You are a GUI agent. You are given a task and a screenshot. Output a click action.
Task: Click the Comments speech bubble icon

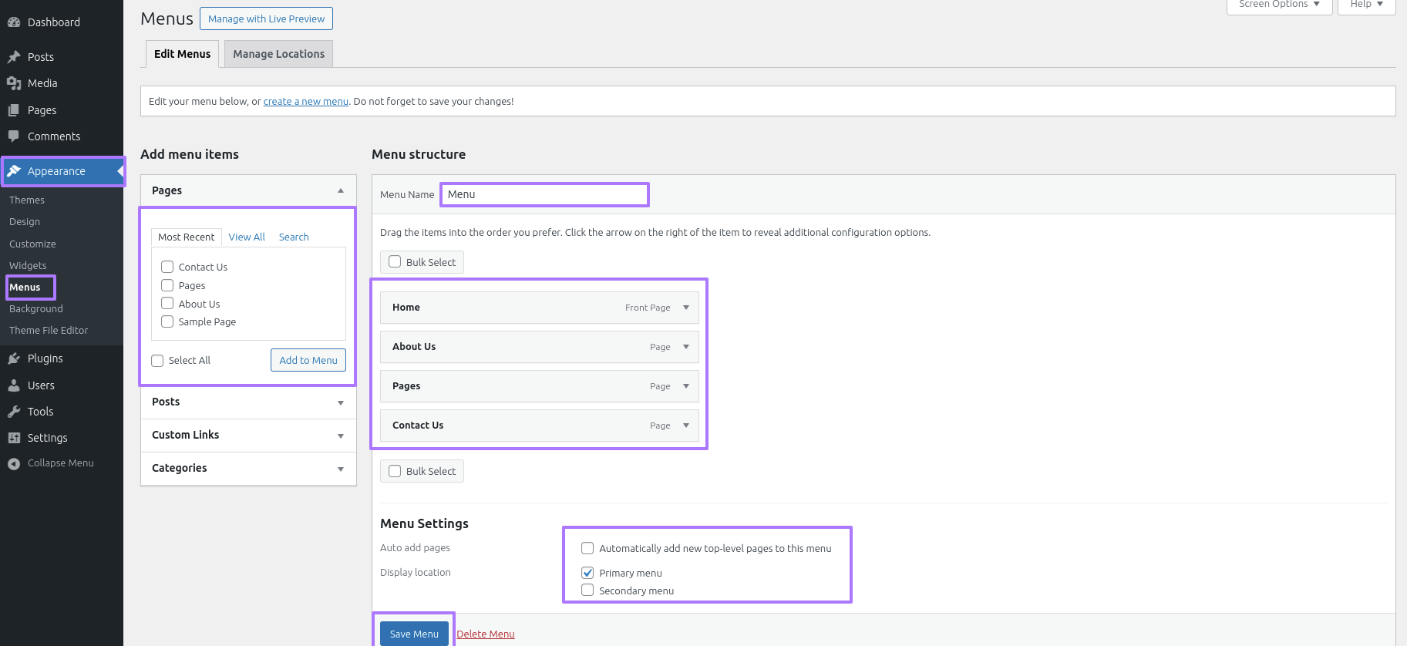point(14,136)
